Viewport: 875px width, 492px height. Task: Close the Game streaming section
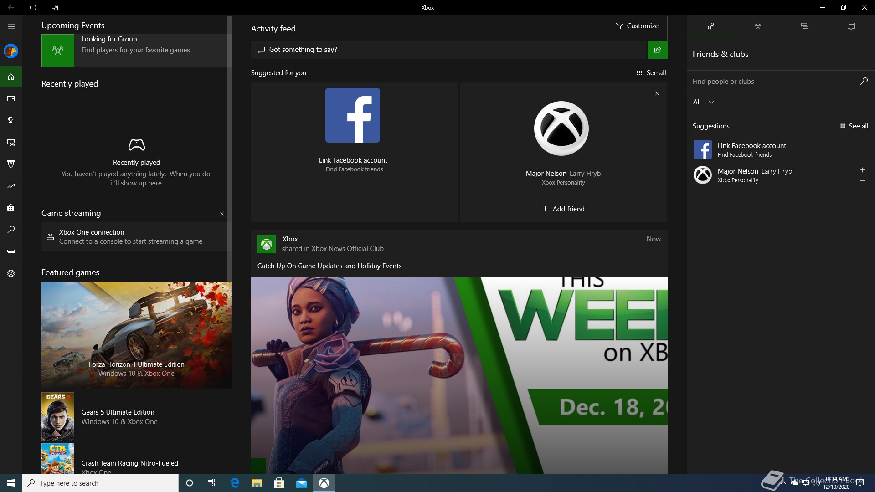[x=222, y=214]
